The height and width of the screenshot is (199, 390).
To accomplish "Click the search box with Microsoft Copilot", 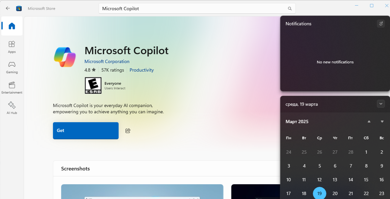I will 197,9.
